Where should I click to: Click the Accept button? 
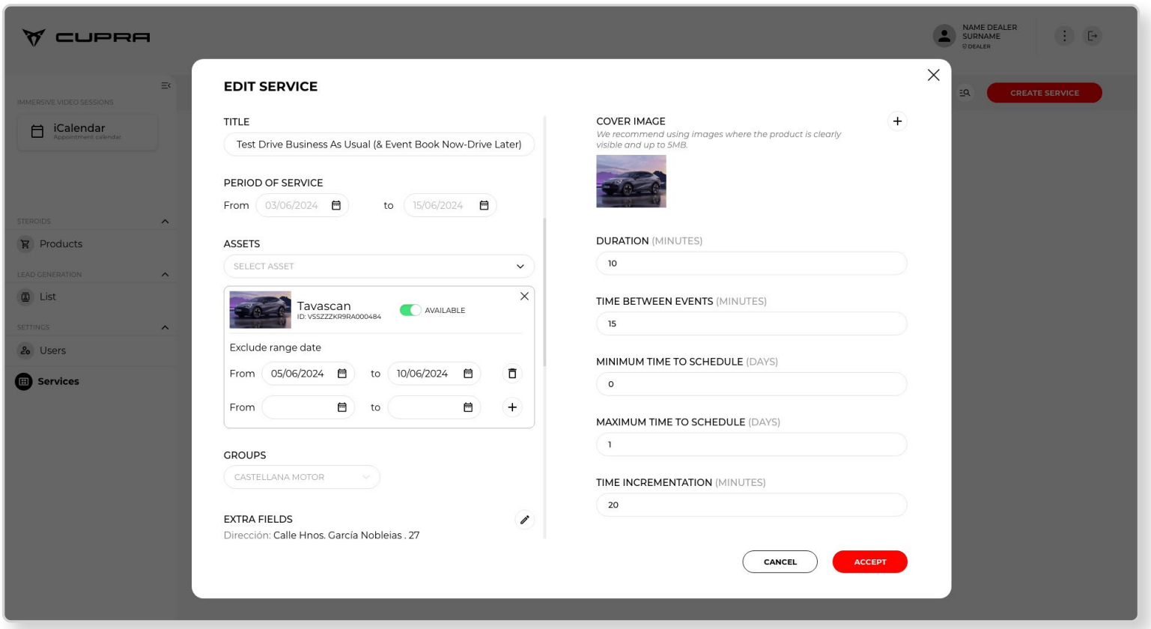(x=869, y=562)
